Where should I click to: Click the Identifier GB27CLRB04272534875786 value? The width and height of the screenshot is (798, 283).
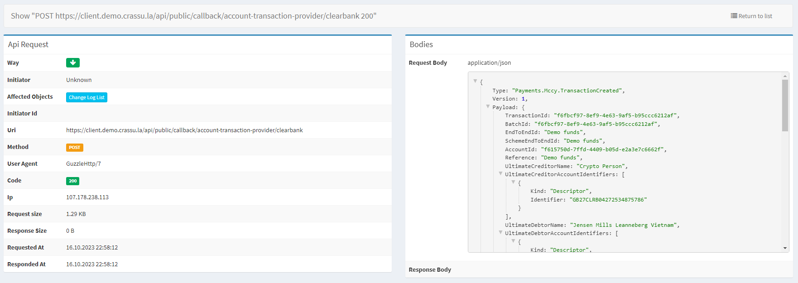[x=608, y=200]
